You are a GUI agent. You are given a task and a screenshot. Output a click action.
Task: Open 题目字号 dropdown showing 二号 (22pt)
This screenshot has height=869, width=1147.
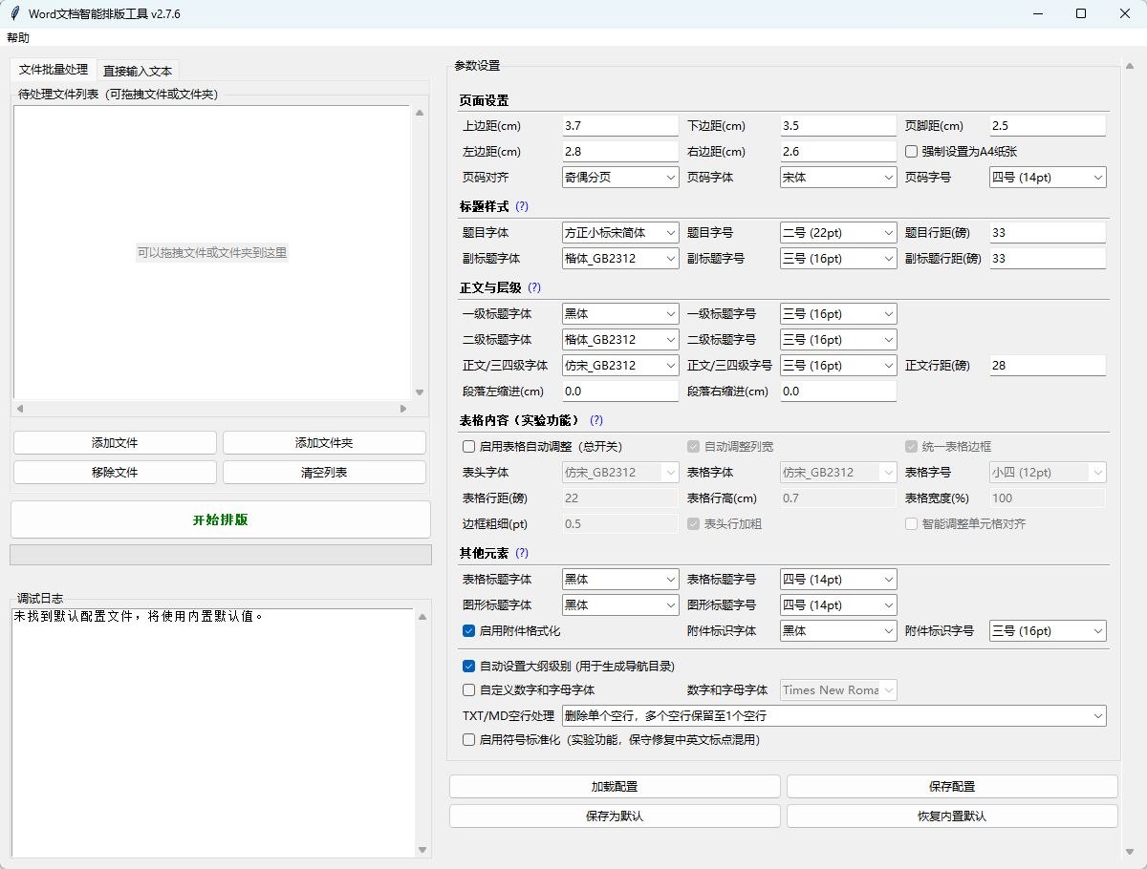click(838, 233)
